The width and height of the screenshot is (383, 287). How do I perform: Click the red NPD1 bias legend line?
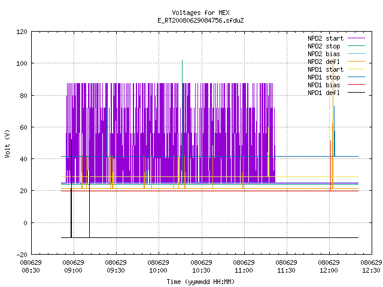(x=357, y=85)
